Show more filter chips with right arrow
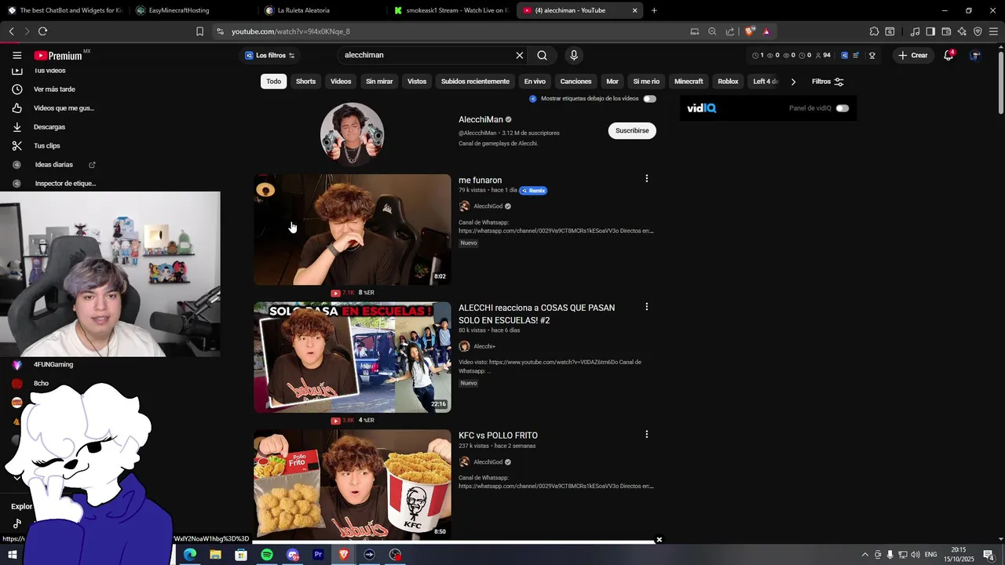The image size is (1005, 565). 793,82
